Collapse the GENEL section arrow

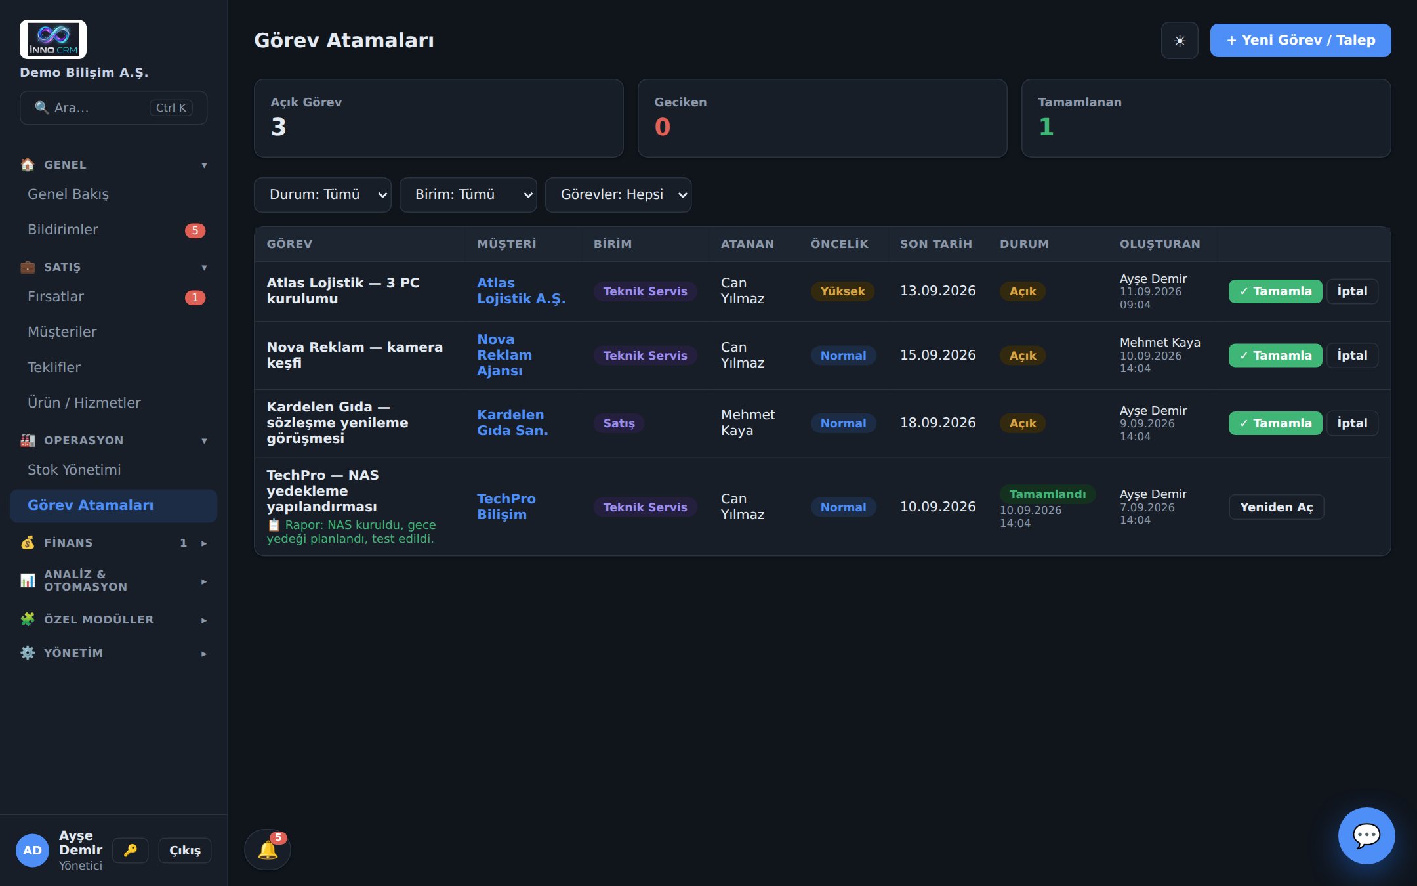[204, 165]
